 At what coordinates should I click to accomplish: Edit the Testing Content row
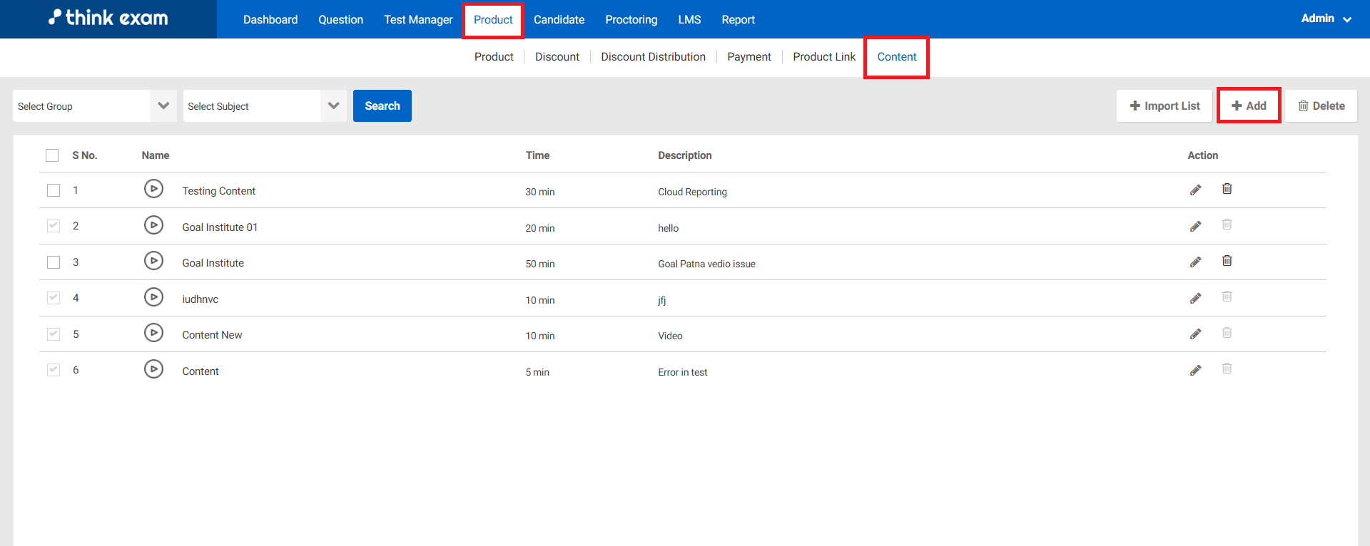tap(1195, 190)
